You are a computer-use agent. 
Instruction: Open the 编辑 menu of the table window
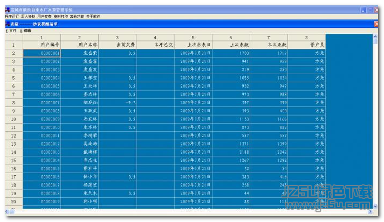(26, 31)
